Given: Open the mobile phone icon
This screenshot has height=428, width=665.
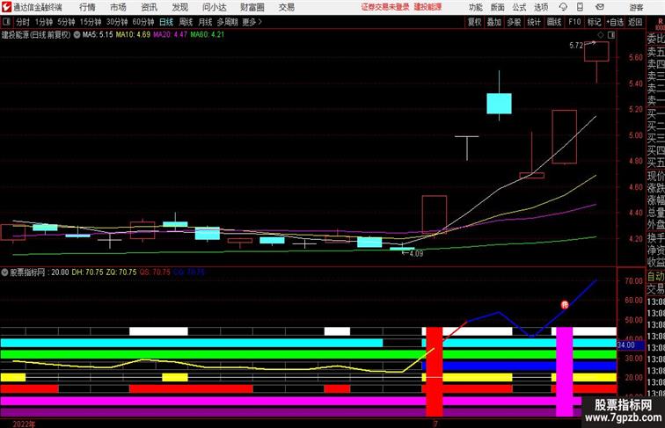Looking at the screenshot, I should [x=580, y=7].
